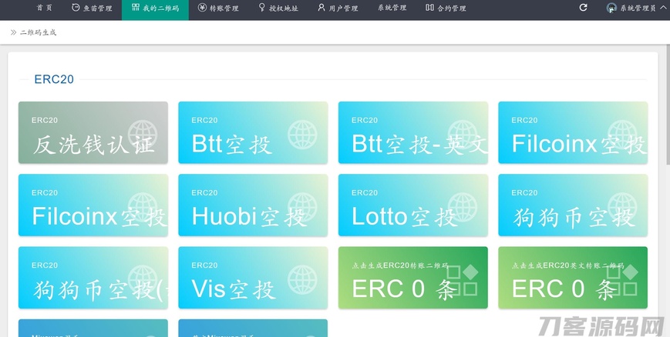Switch to the 我的二维码 tab
The width and height of the screenshot is (670, 337).
(155, 8)
